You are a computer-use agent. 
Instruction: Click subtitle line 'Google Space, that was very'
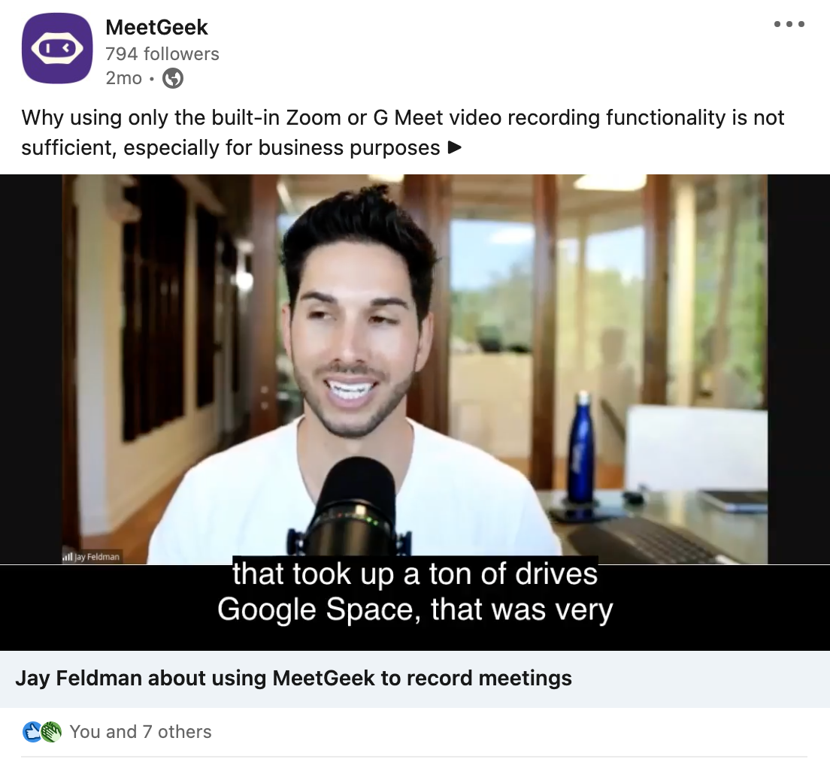coord(415,609)
